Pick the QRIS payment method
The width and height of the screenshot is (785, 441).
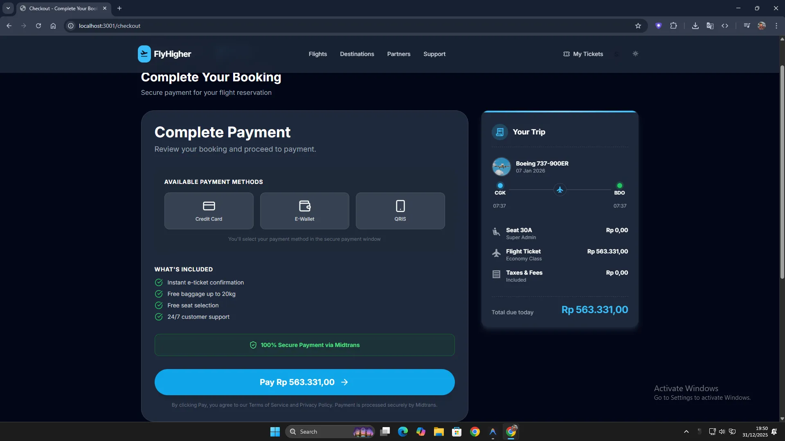pyautogui.click(x=400, y=211)
